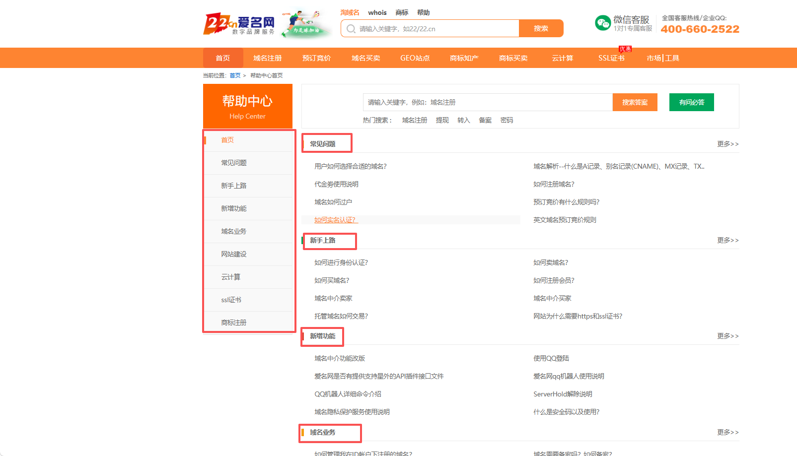
Task: Open 云计算 in the navigation bar
Action: [562, 58]
